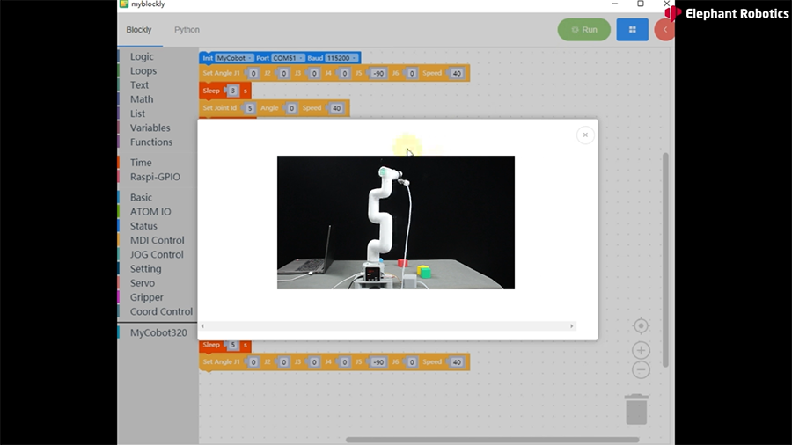Click the workspace trash can
792x445 pixels.
636,409
